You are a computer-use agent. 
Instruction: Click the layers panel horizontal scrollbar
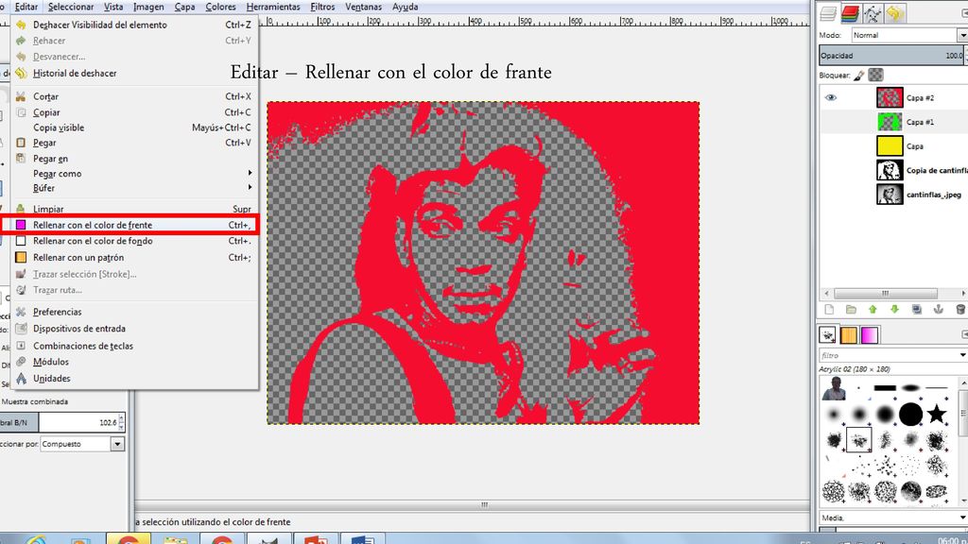886,293
